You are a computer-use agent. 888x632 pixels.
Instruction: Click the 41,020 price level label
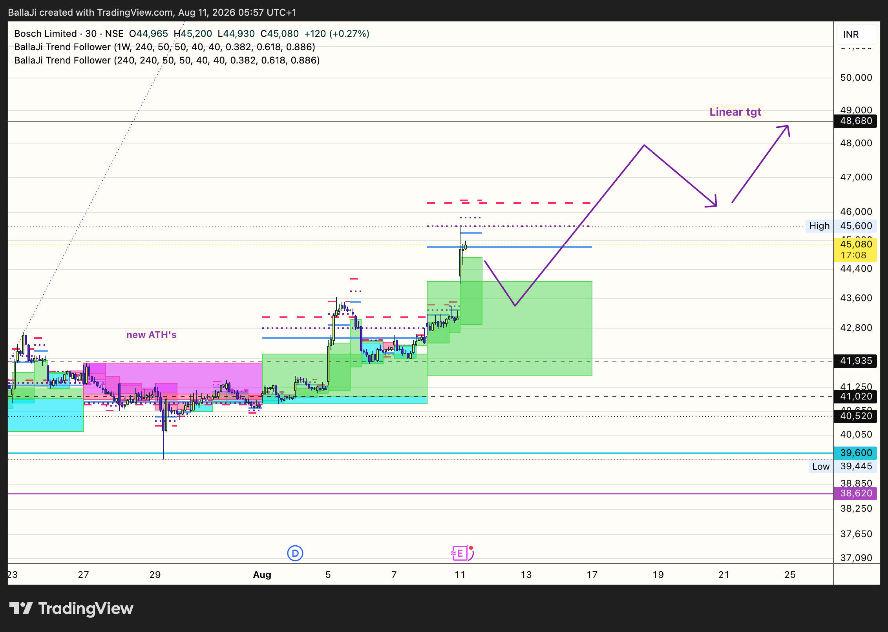pos(855,396)
